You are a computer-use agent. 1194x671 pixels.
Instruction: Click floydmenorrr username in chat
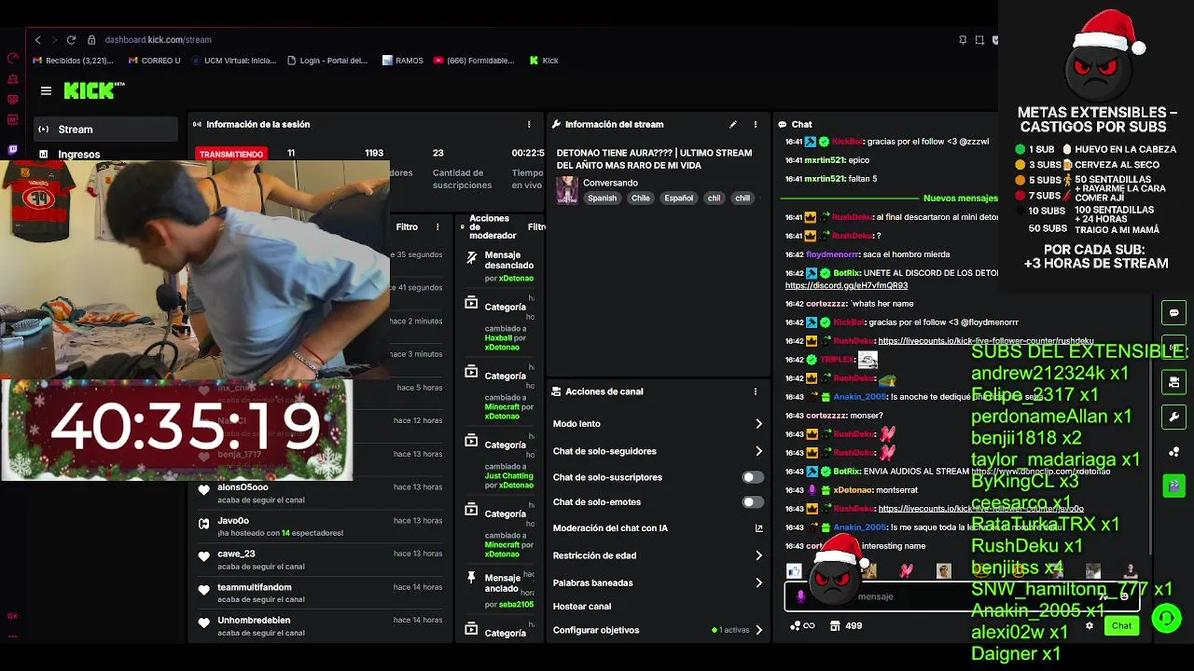832,254
